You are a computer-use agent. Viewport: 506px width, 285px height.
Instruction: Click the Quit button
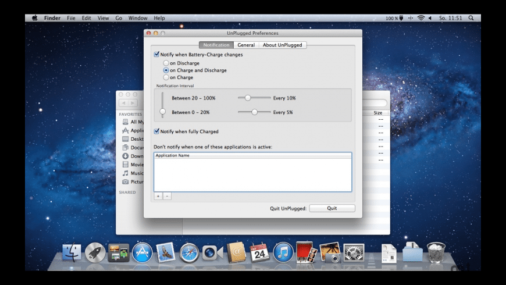coord(332,208)
